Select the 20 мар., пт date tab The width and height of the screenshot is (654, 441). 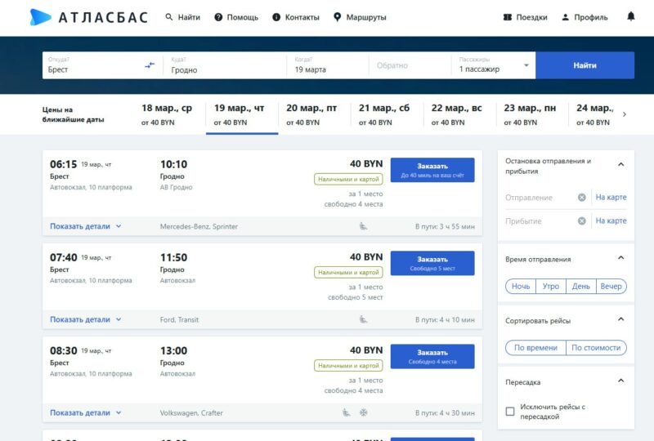point(311,114)
